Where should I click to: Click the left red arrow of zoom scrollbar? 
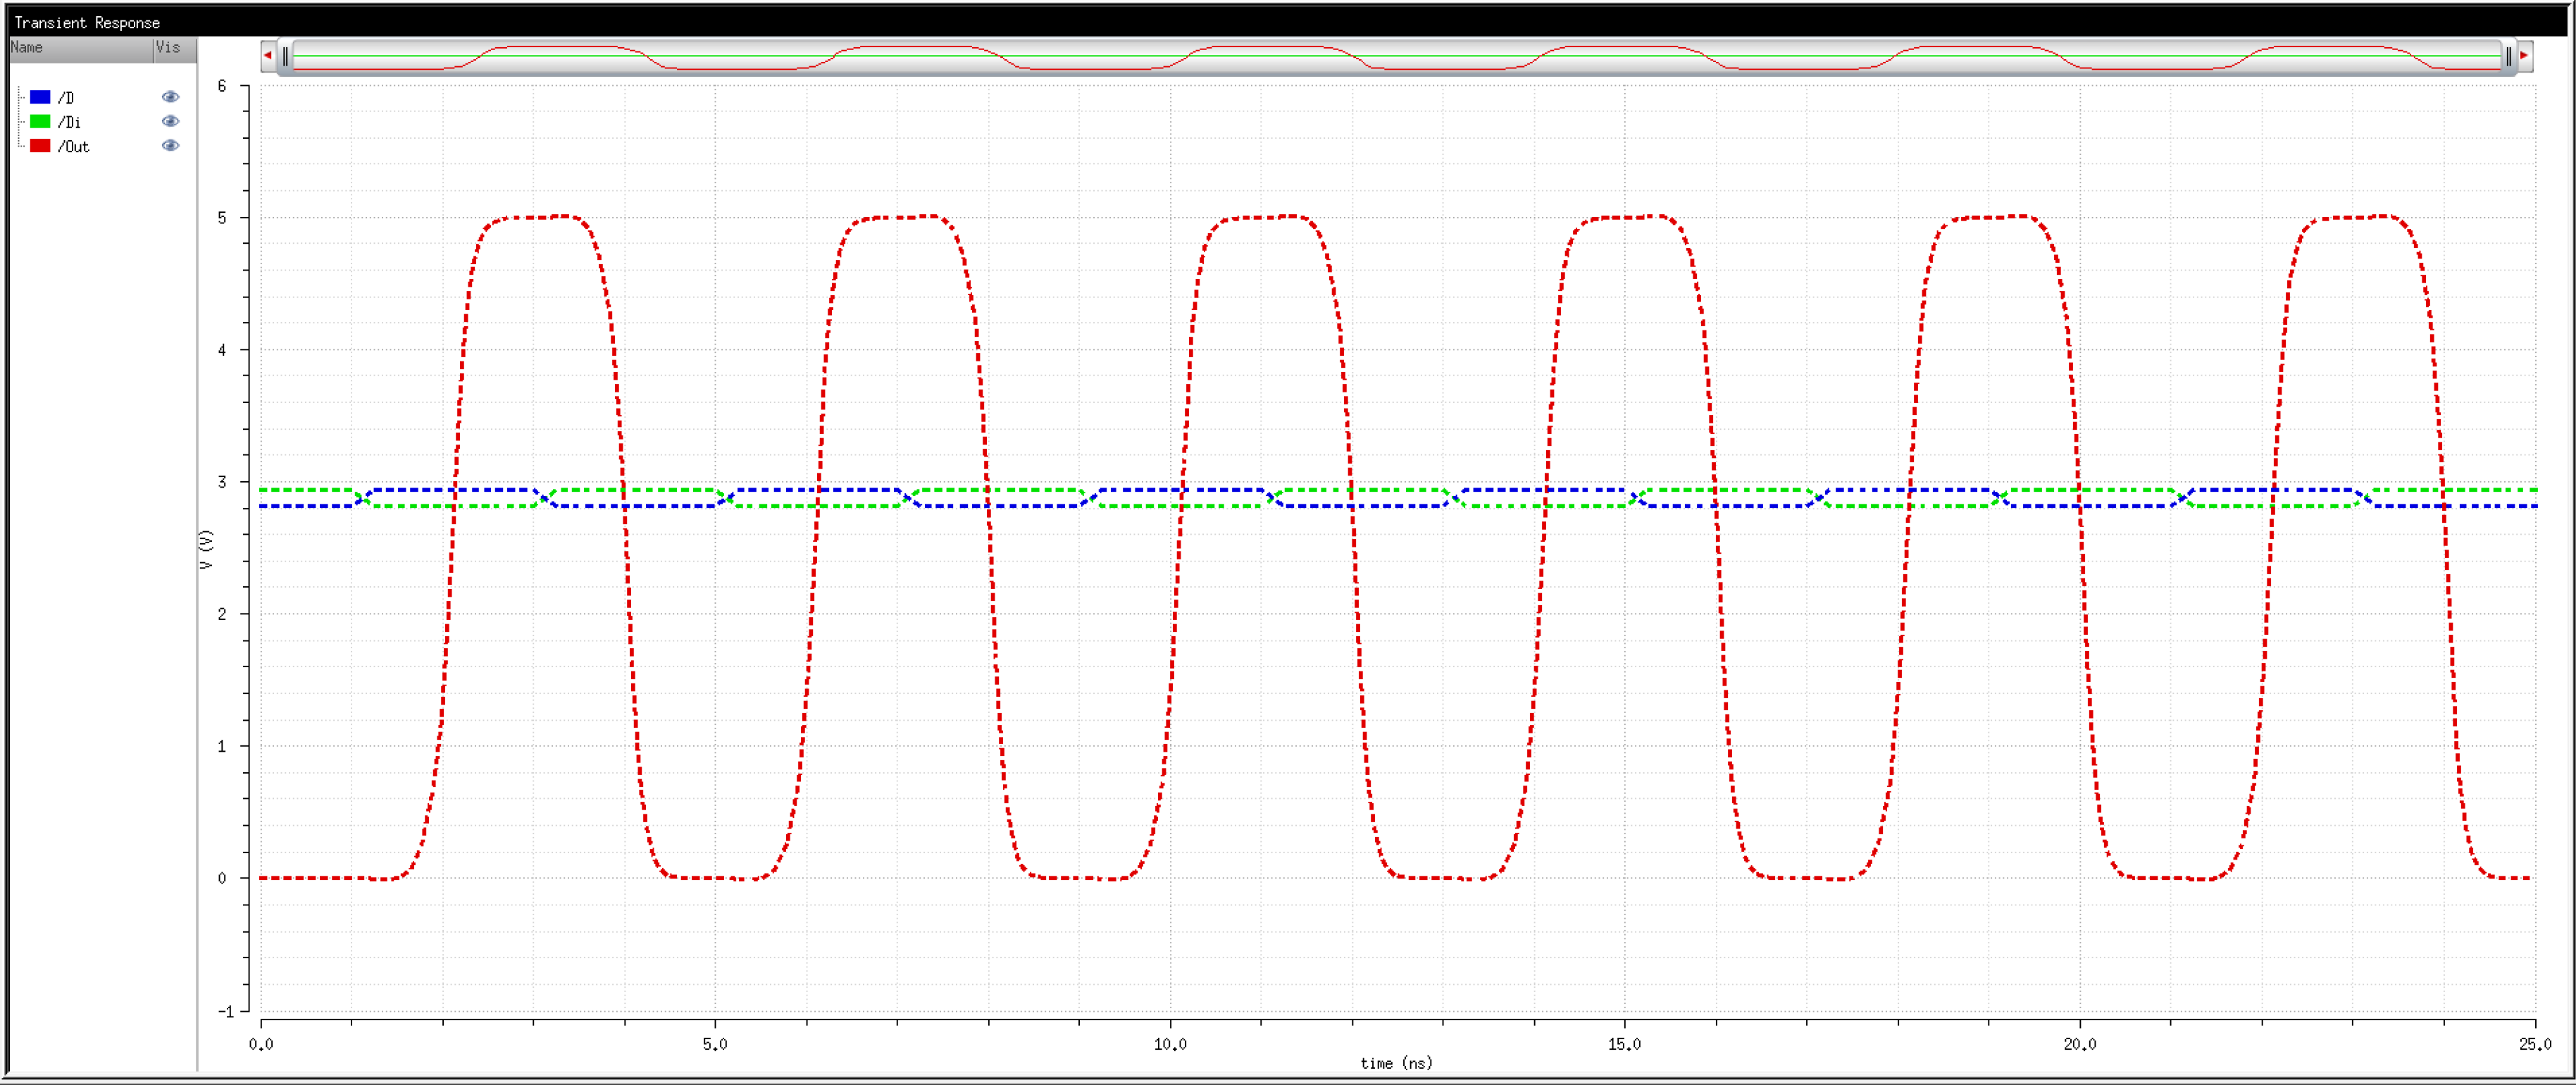pyautogui.click(x=267, y=56)
